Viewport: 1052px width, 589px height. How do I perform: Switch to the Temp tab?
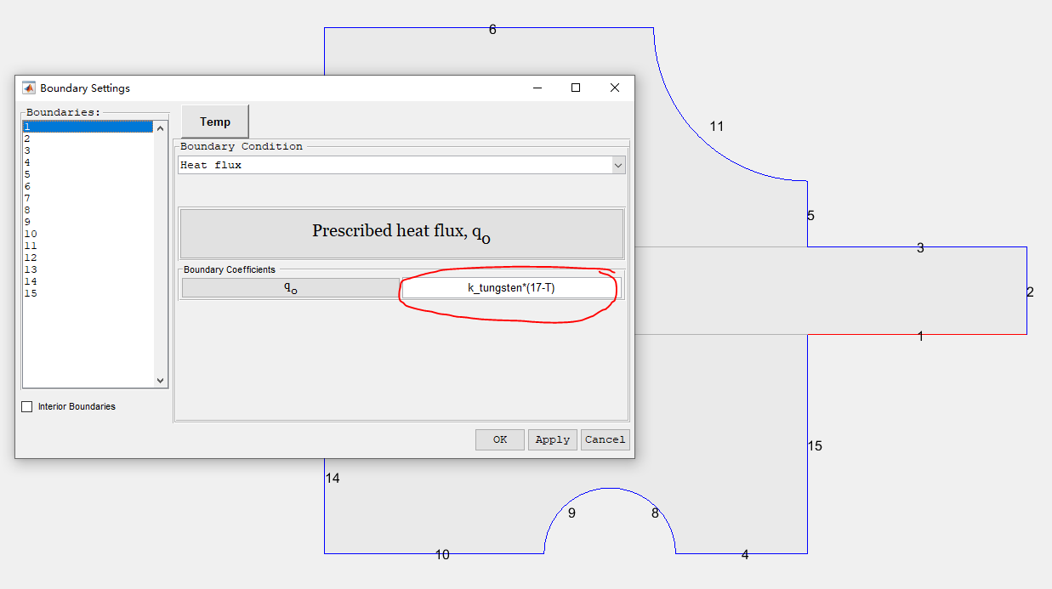[214, 122]
